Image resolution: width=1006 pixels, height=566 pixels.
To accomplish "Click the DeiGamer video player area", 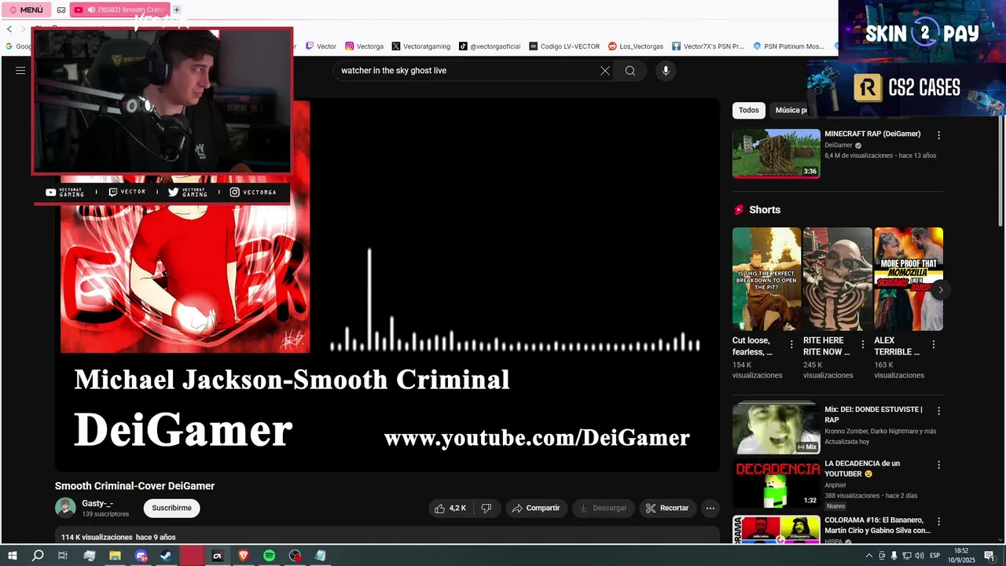I will click(x=387, y=285).
